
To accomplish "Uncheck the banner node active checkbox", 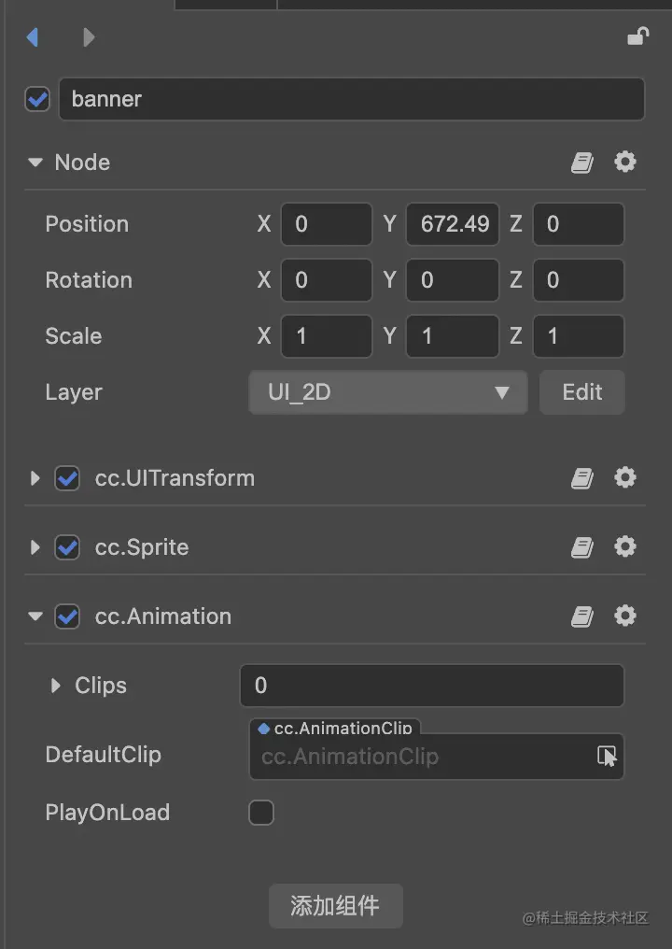I will point(37,99).
